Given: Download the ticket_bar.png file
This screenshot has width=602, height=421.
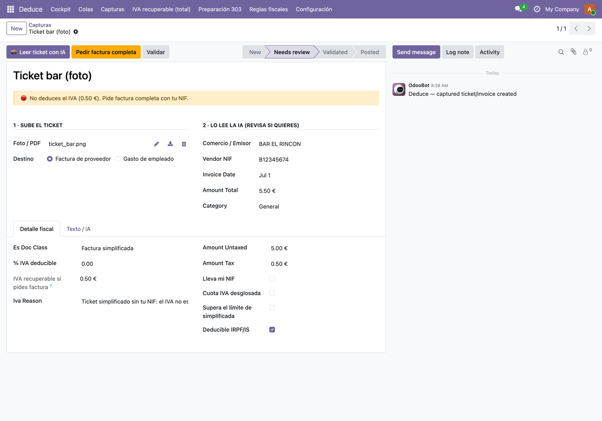Looking at the screenshot, I should tap(170, 144).
